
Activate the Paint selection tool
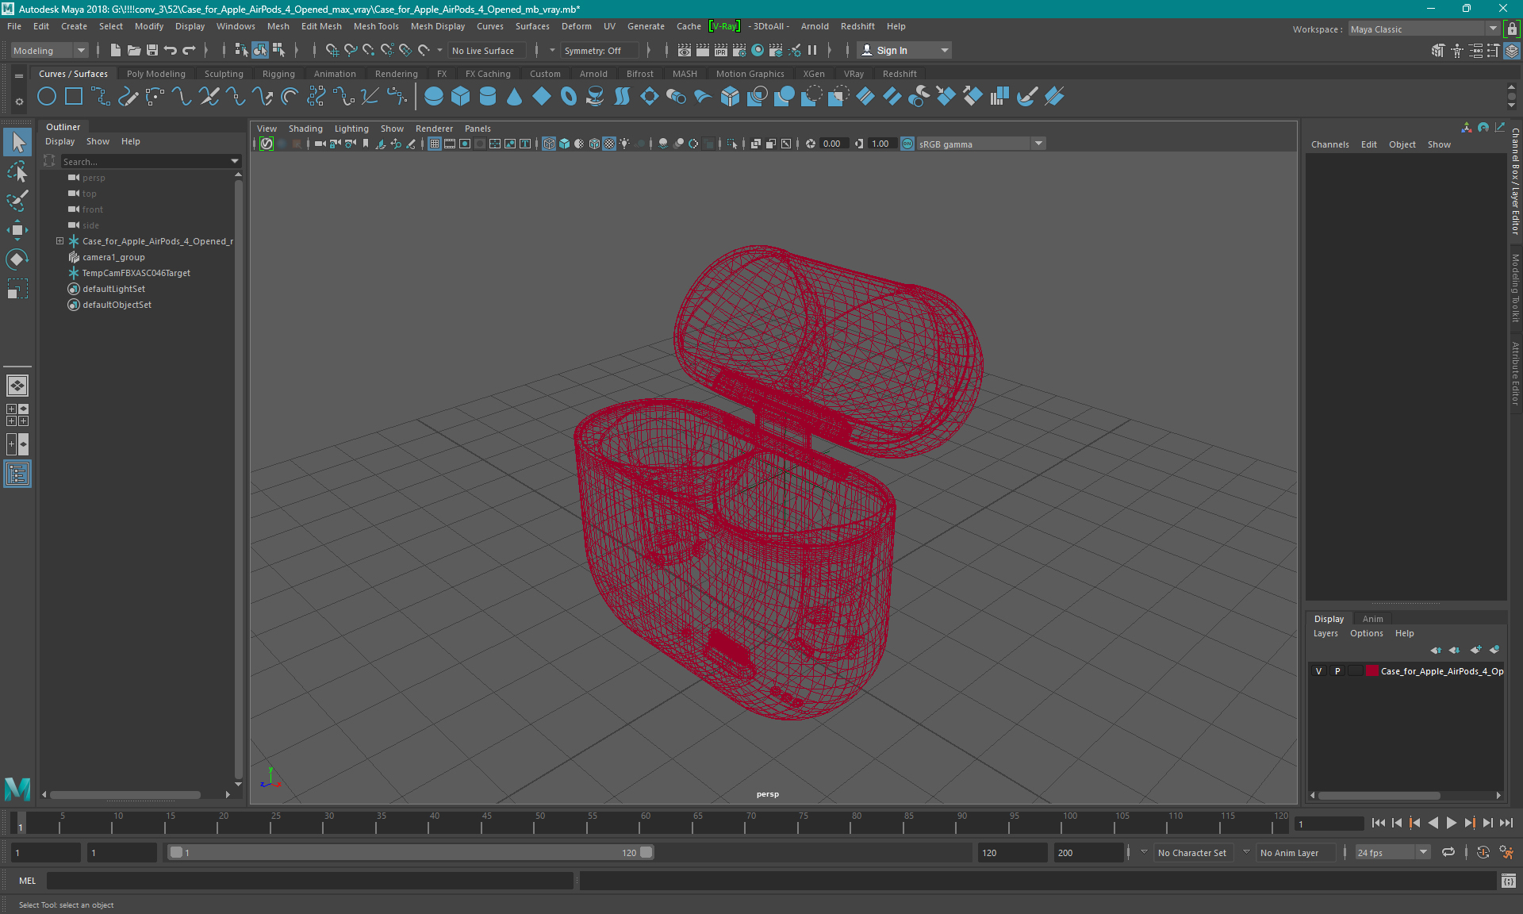point(17,200)
